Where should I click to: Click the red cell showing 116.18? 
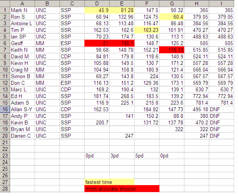[x=171, y=50]
